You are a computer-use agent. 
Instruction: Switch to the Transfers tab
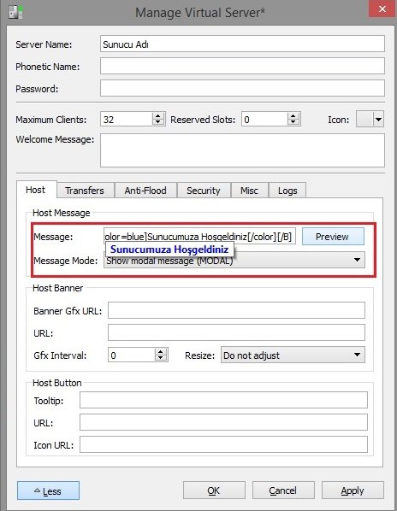click(85, 191)
